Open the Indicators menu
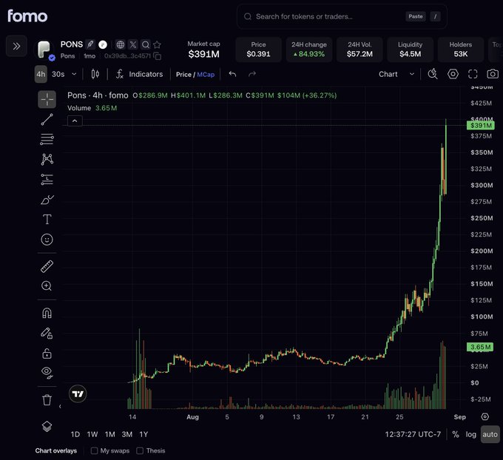 point(140,74)
